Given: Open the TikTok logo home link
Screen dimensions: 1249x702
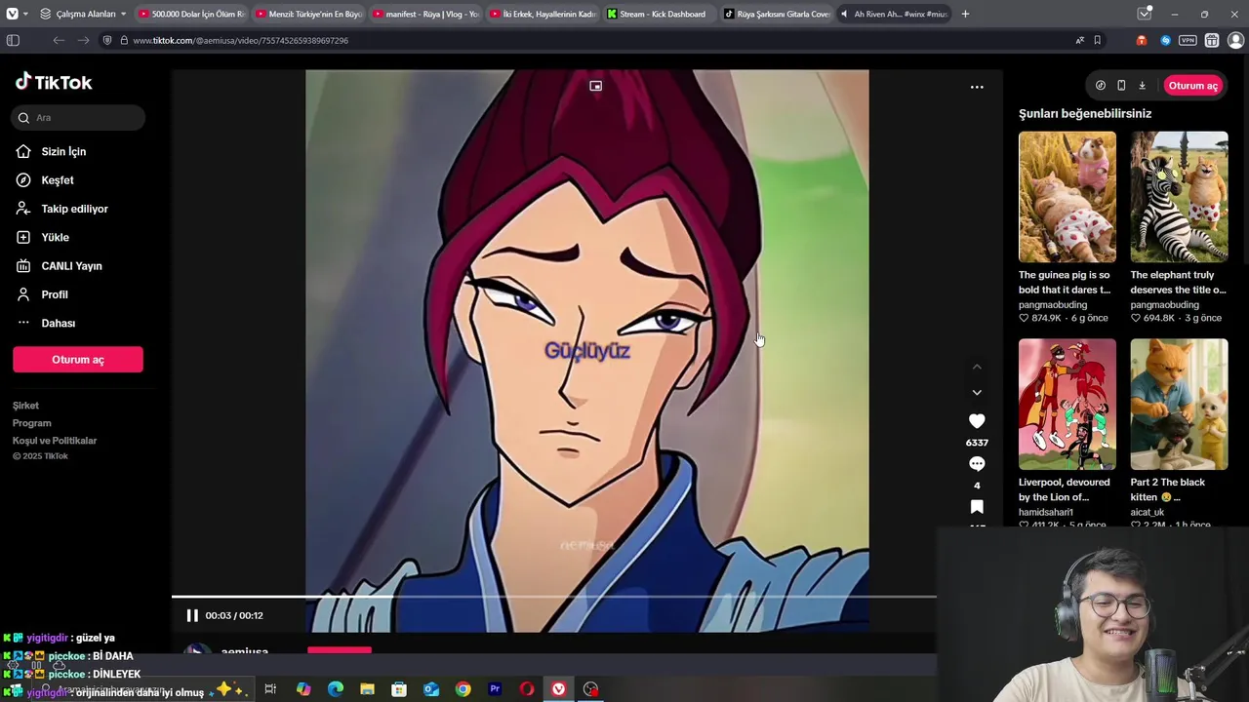Looking at the screenshot, I should click(x=54, y=83).
